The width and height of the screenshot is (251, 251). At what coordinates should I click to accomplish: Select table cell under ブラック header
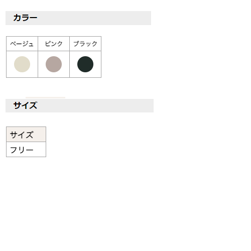[x=85, y=64]
